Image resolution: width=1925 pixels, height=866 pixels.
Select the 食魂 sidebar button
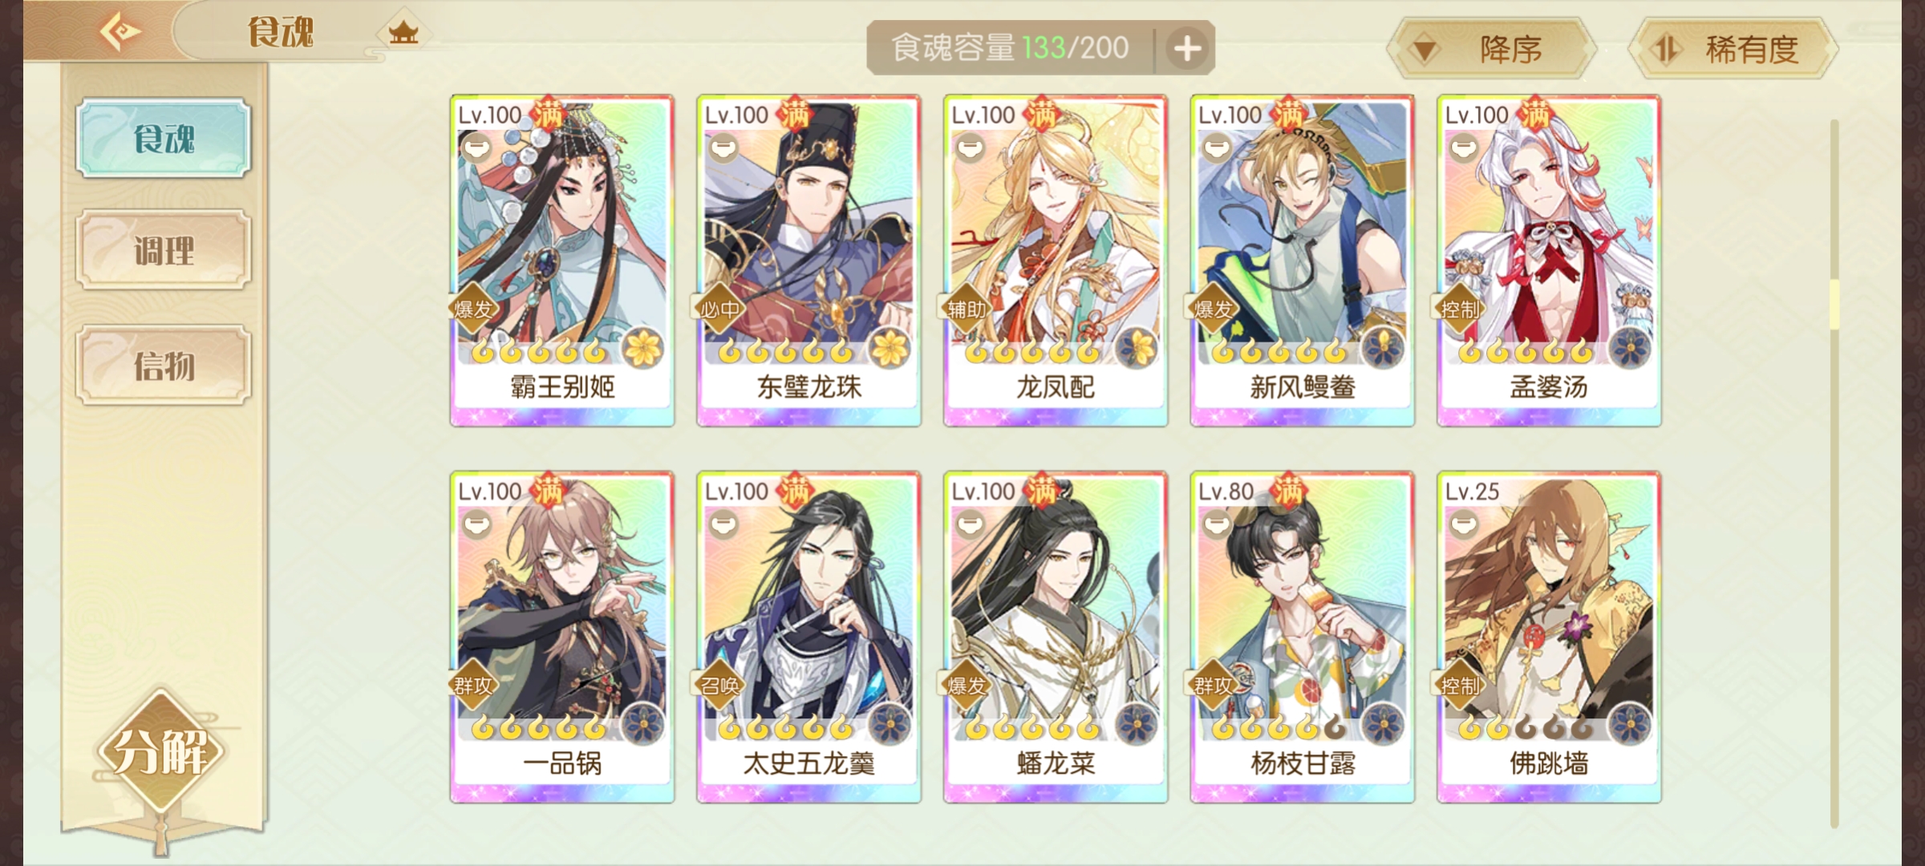(164, 139)
